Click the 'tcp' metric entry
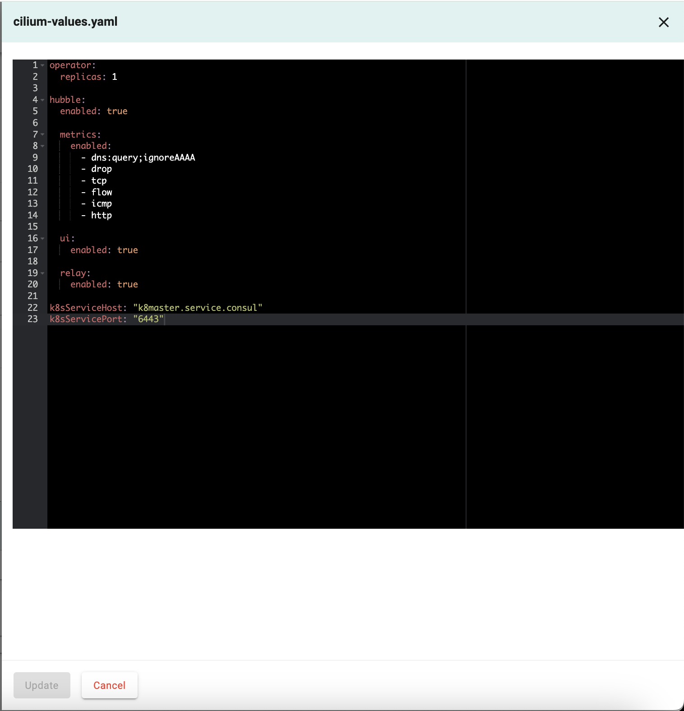Image resolution: width=684 pixels, height=711 pixels. (99, 180)
